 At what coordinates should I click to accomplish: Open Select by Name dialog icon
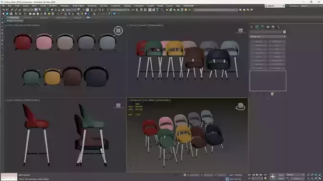tap(40, 10)
